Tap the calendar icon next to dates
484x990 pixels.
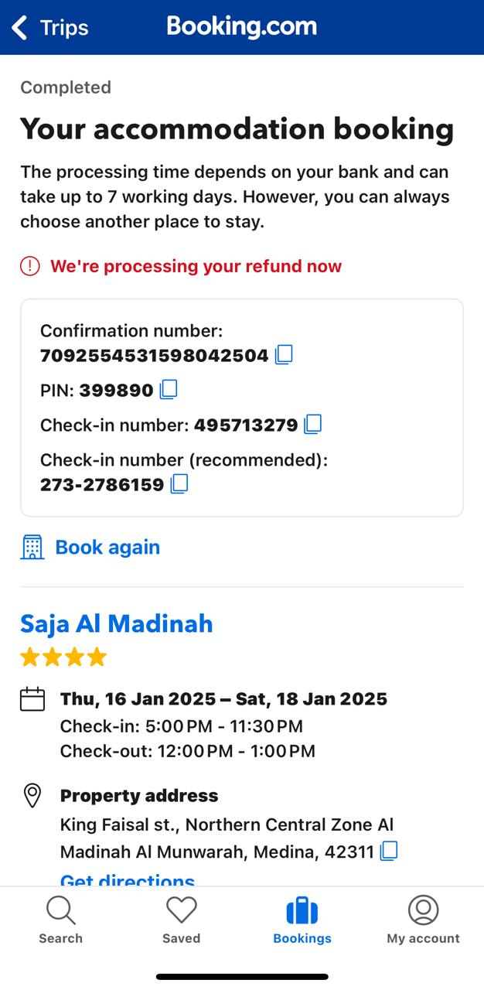(32, 699)
